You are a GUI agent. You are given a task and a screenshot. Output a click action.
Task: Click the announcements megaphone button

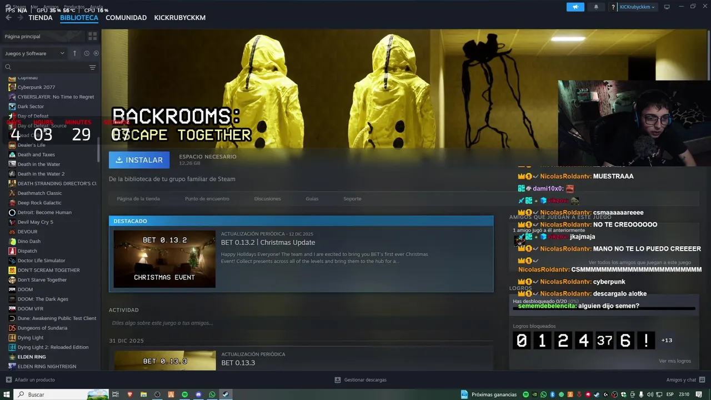575,7
